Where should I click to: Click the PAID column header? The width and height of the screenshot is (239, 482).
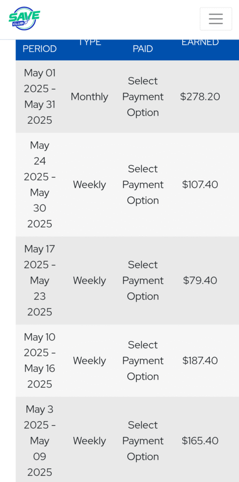tap(143, 48)
